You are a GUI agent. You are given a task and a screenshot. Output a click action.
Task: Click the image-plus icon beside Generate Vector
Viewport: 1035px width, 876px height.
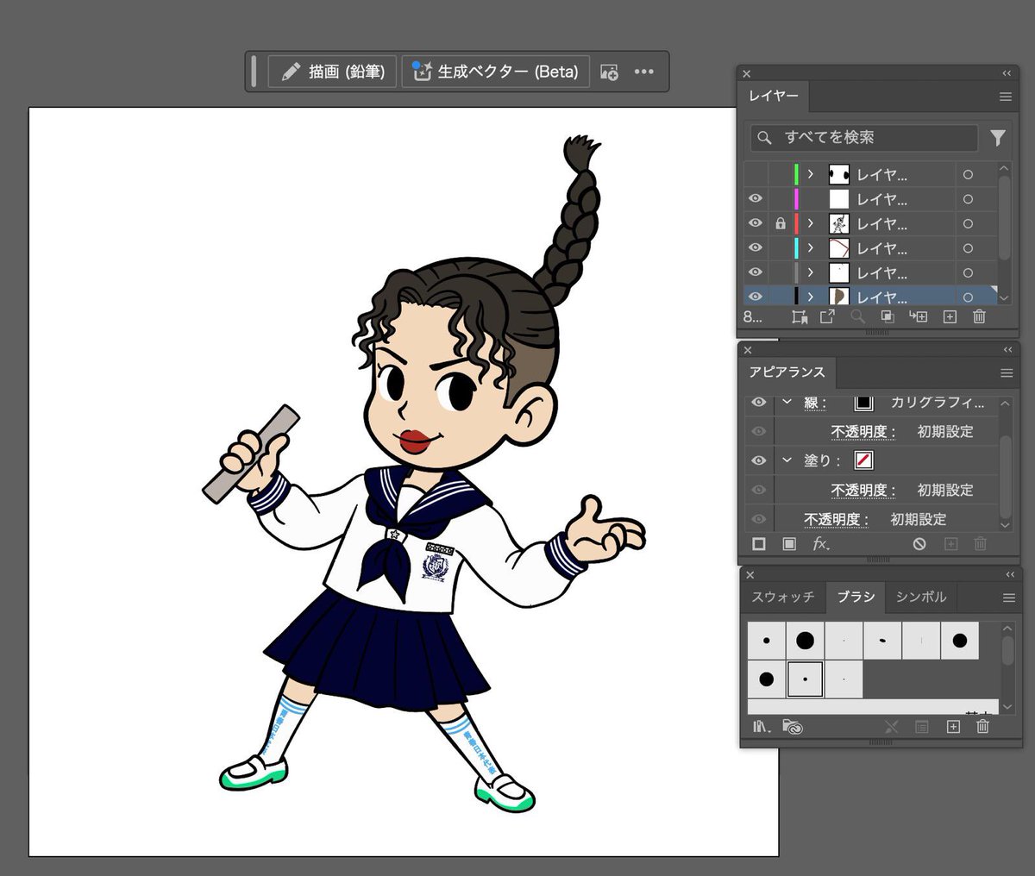(609, 72)
